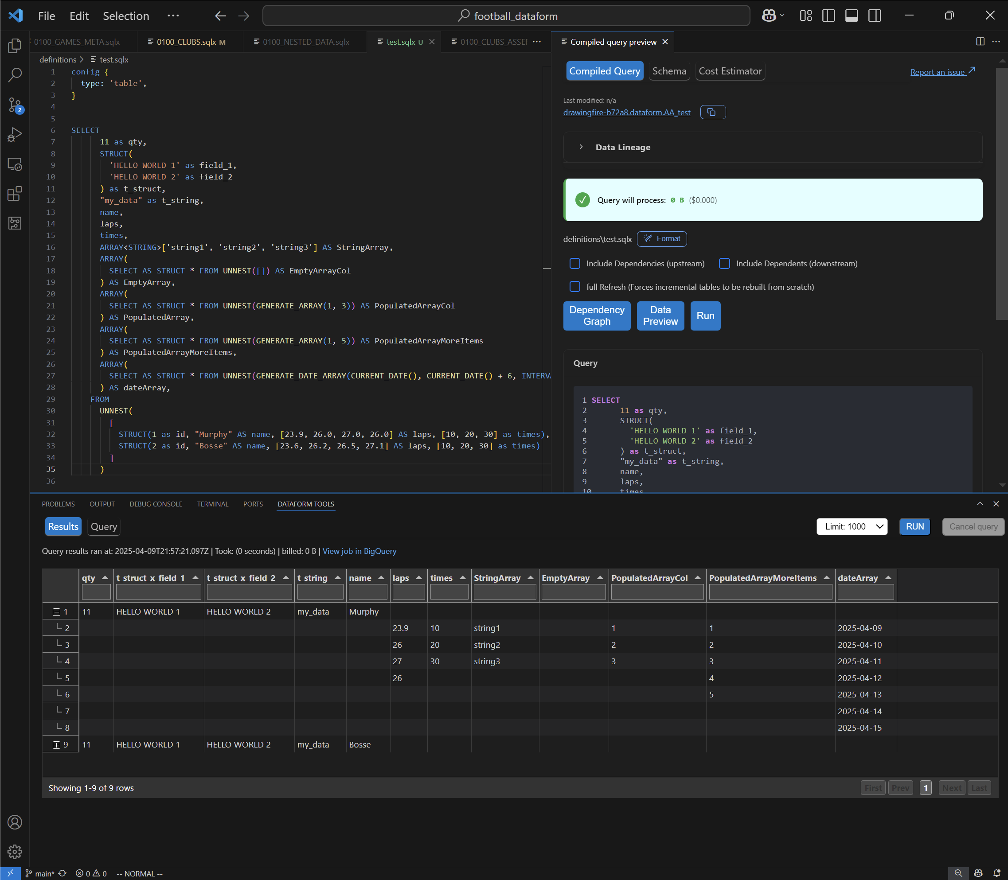Maximize the bottom panel with chevron
1008x880 pixels.
point(980,504)
